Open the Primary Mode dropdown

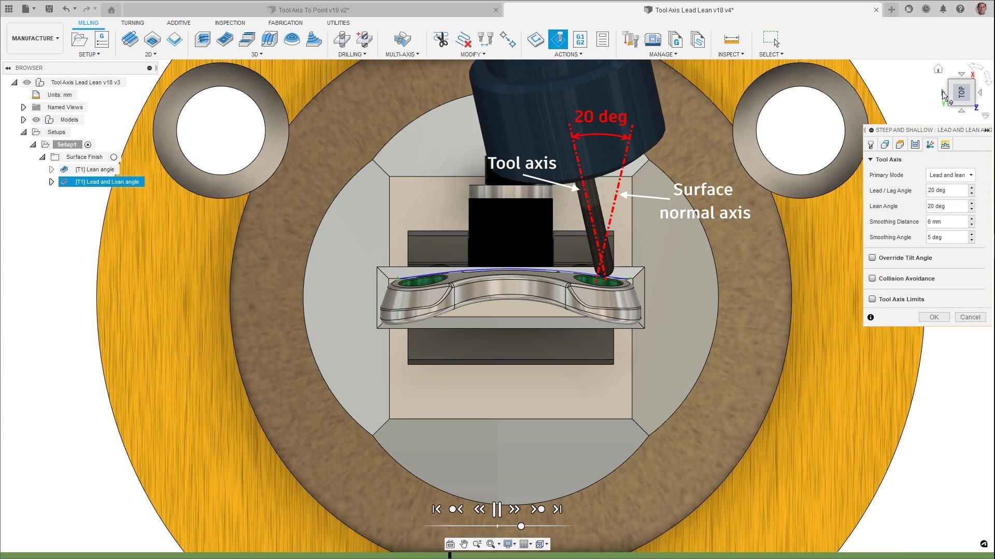tap(950, 175)
